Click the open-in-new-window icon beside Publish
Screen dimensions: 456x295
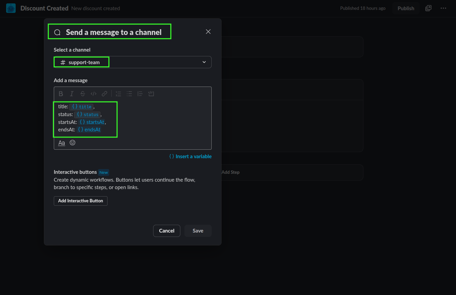pyautogui.click(x=428, y=8)
